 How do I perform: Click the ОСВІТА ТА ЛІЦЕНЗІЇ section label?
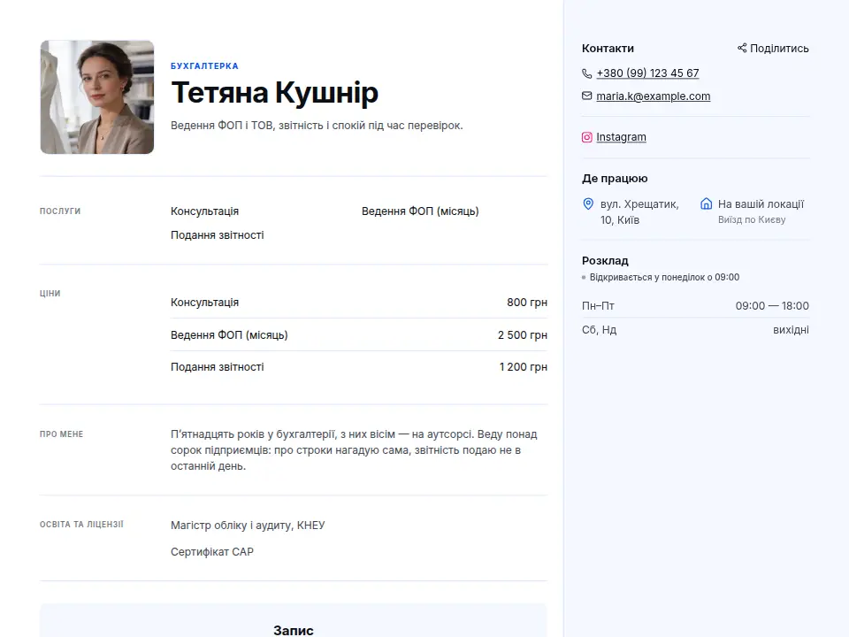[x=81, y=525]
